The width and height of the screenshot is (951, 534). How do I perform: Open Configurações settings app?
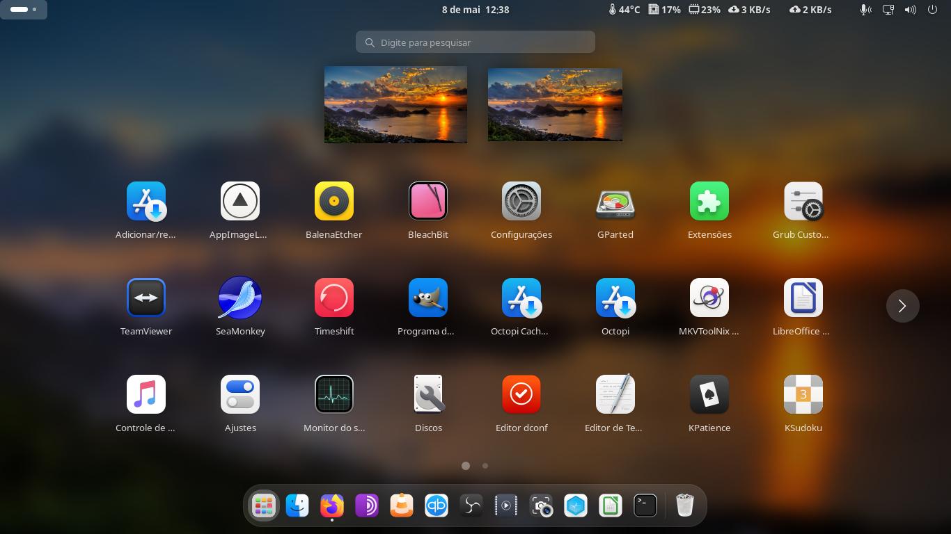click(x=521, y=201)
